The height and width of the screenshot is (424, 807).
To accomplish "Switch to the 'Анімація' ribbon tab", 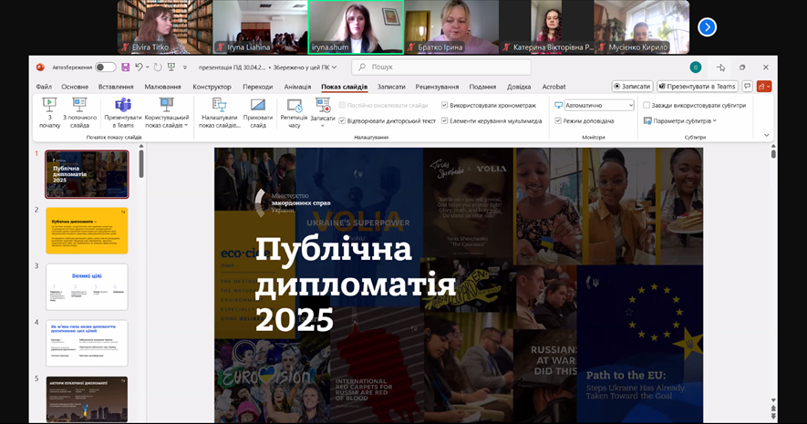I will pos(297,87).
